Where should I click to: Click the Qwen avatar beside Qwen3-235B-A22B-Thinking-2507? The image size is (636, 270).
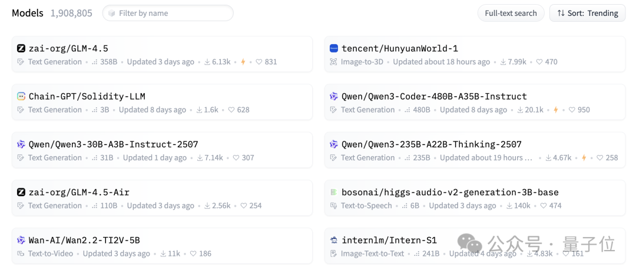(x=334, y=144)
